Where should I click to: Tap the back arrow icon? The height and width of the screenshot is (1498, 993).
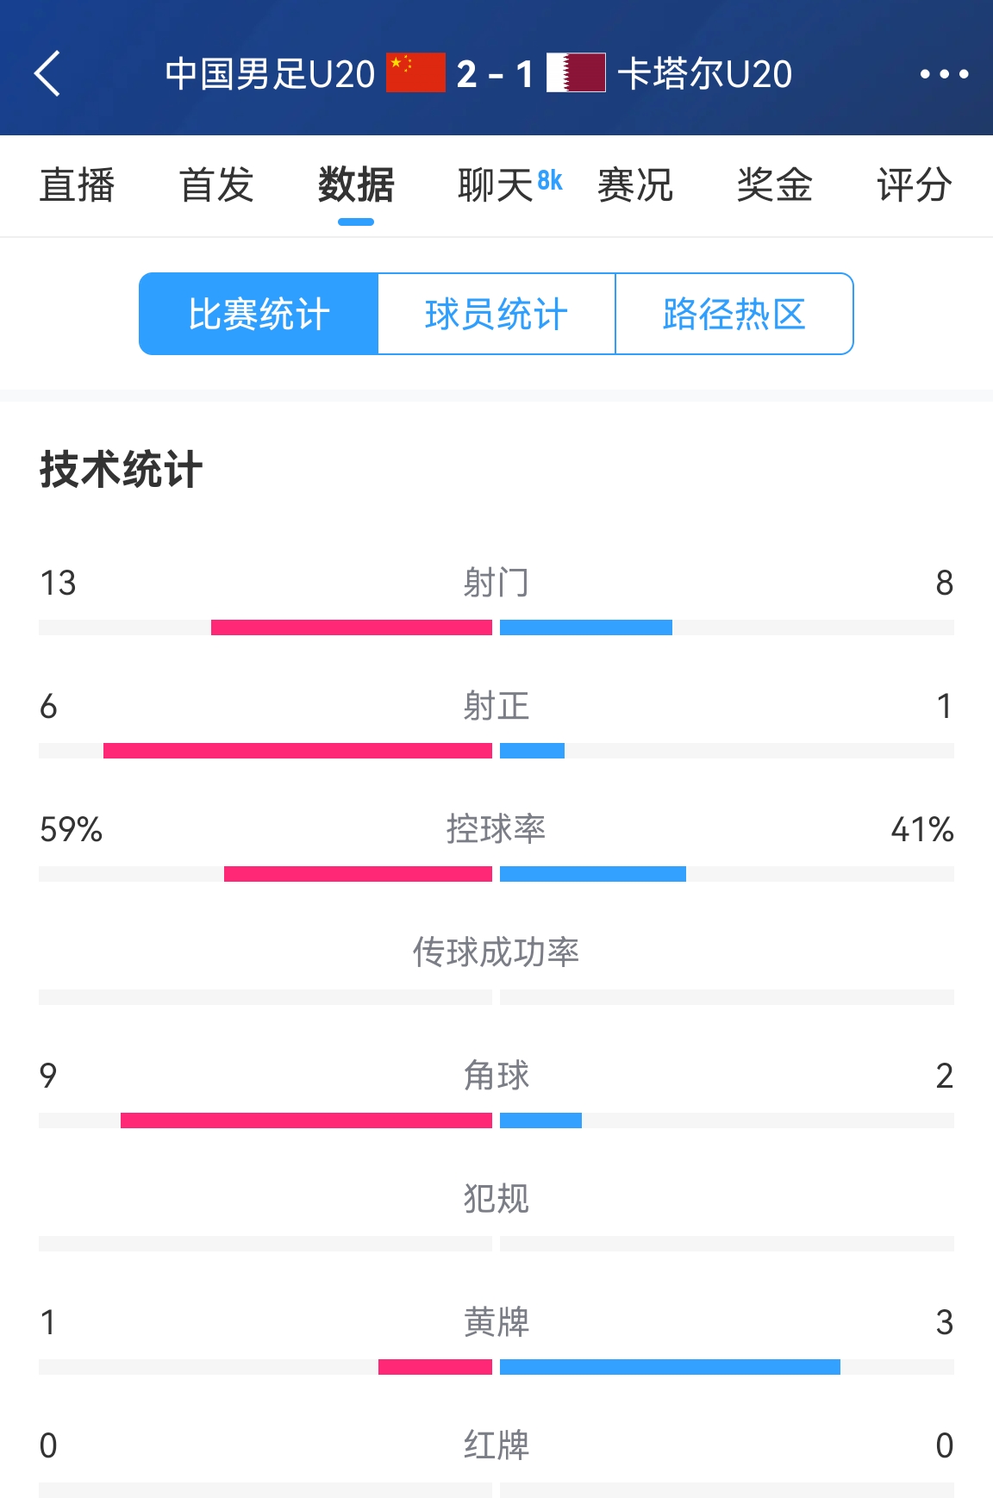pyautogui.click(x=48, y=73)
